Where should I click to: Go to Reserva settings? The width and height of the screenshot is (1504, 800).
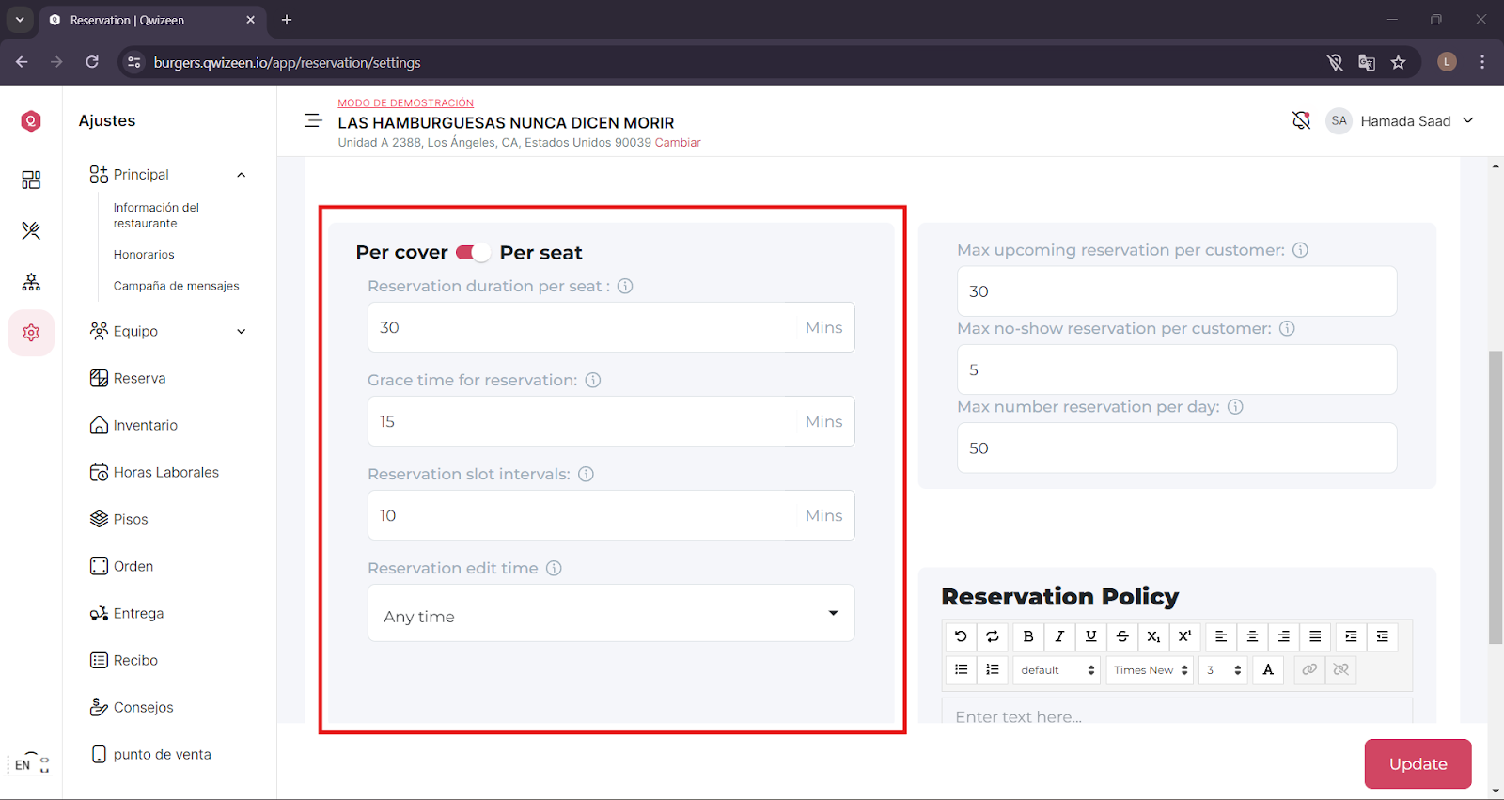[x=128, y=378]
